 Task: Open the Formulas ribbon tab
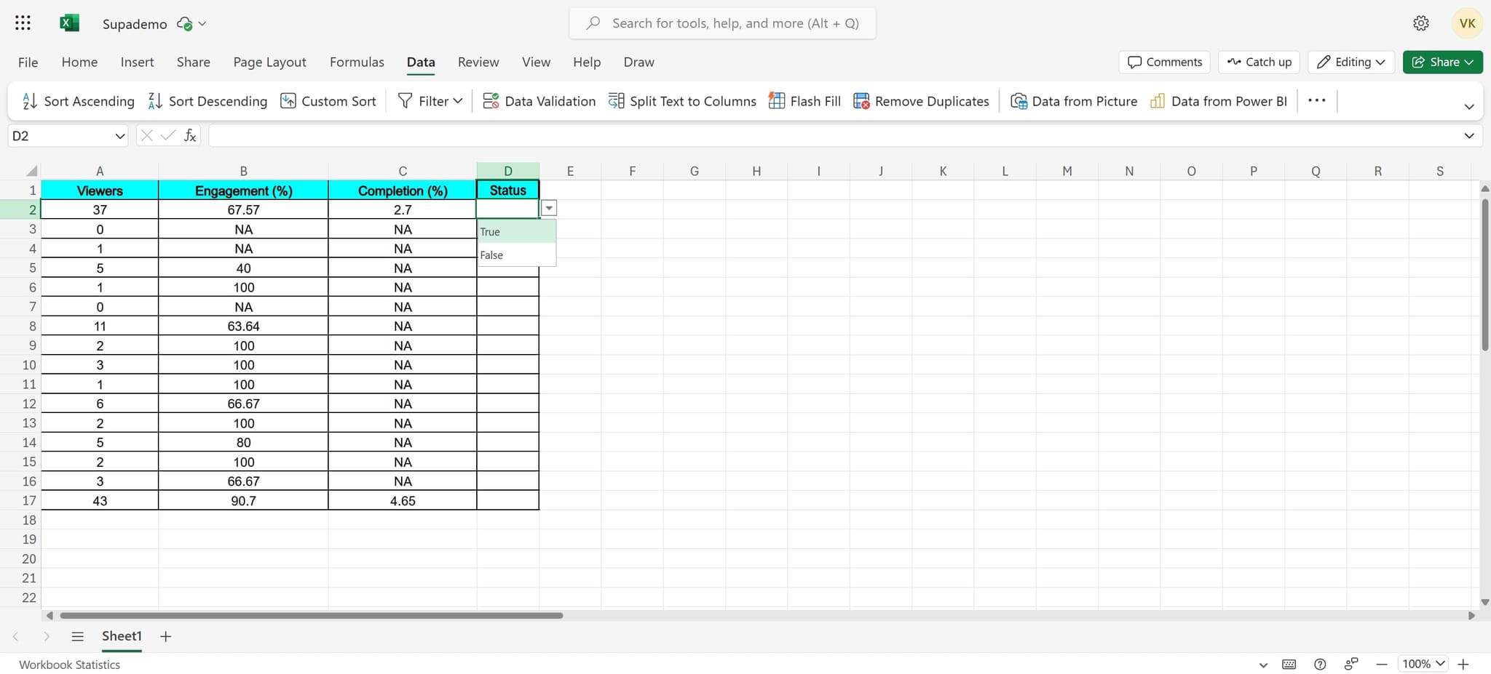point(356,62)
